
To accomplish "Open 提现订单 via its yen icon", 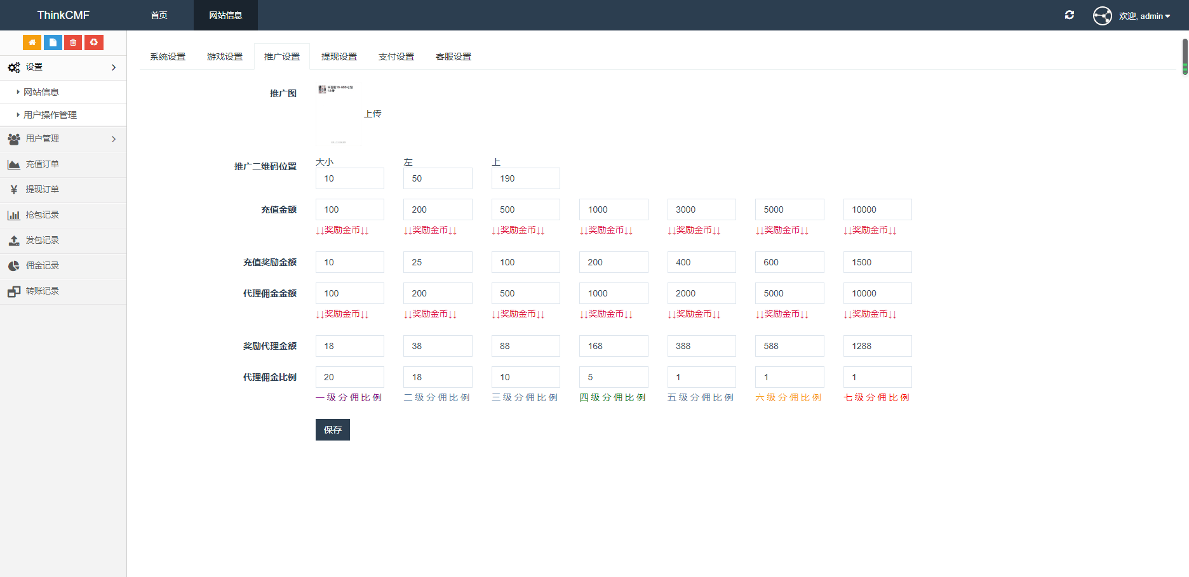I will [x=14, y=190].
